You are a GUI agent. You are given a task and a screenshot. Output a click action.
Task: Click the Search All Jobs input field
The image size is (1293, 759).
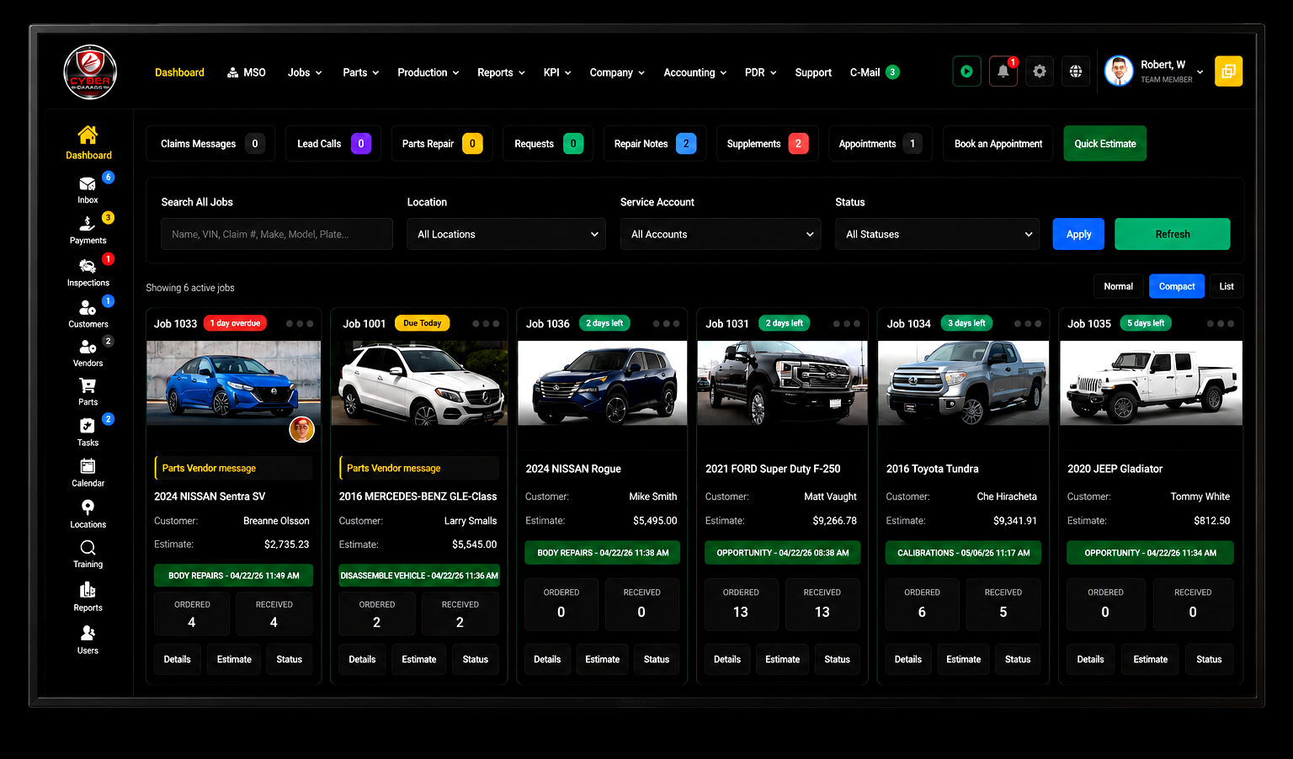pyautogui.click(x=277, y=234)
